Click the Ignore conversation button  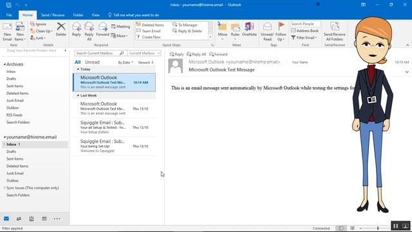[39, 24]
